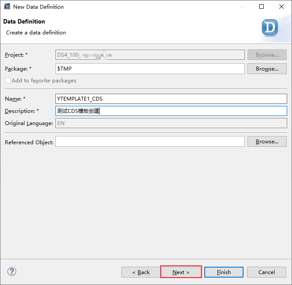Close the New Data Definition dialog
Viewport: 292px width, 285px height.
click(x=282, y=7)
